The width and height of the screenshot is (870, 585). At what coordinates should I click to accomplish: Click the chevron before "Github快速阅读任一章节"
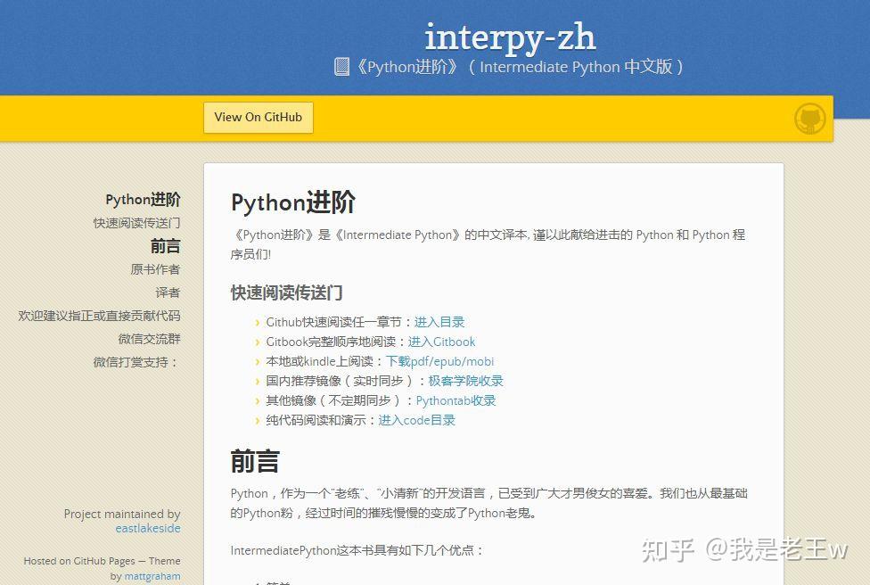pos(258,322)
